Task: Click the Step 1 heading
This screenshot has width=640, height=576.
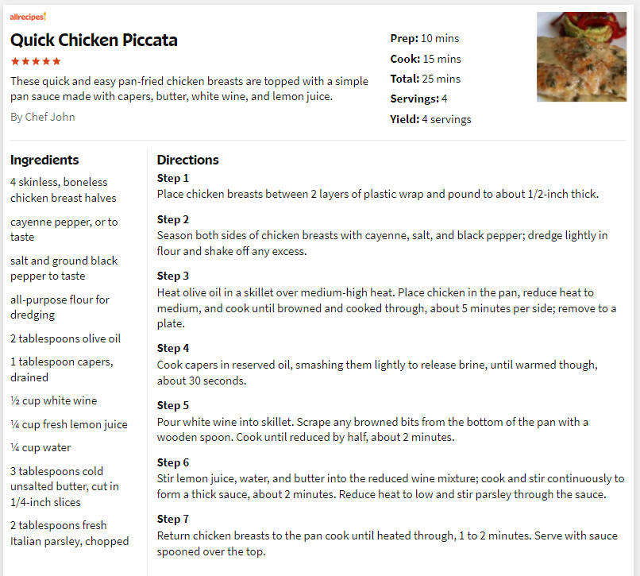Action: [172, 178]
